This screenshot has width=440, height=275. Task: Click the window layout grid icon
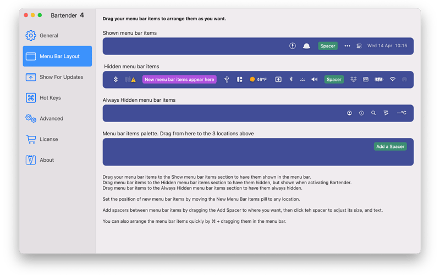point(239,79)
